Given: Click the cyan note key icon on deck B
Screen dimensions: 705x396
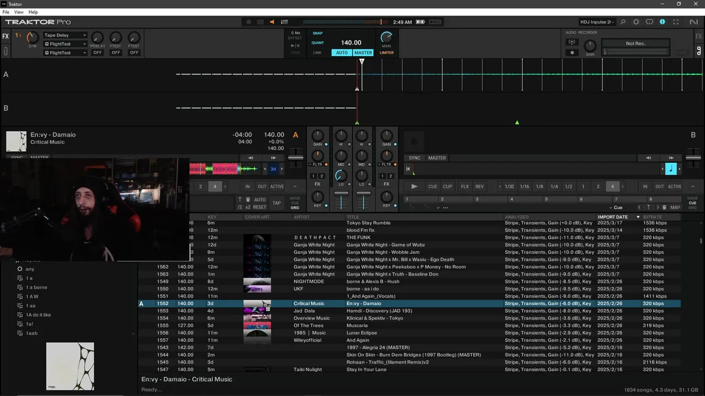Looking at the screenshot, I should pyautogui.click(x=671, y=169).
